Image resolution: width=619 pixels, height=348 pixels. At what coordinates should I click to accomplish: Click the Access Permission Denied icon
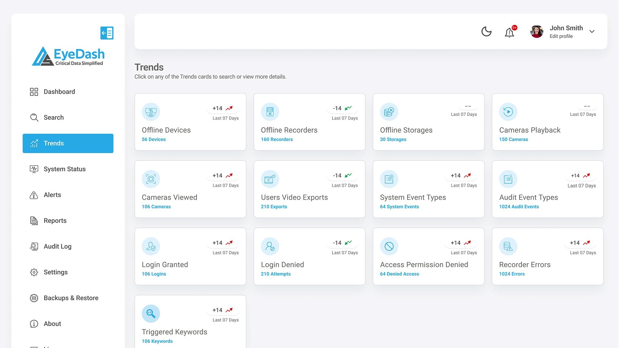click(x=389, y=247)
